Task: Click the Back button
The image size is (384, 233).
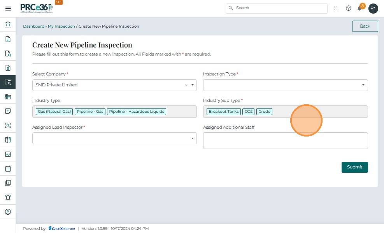Action: tap(365, 26)
